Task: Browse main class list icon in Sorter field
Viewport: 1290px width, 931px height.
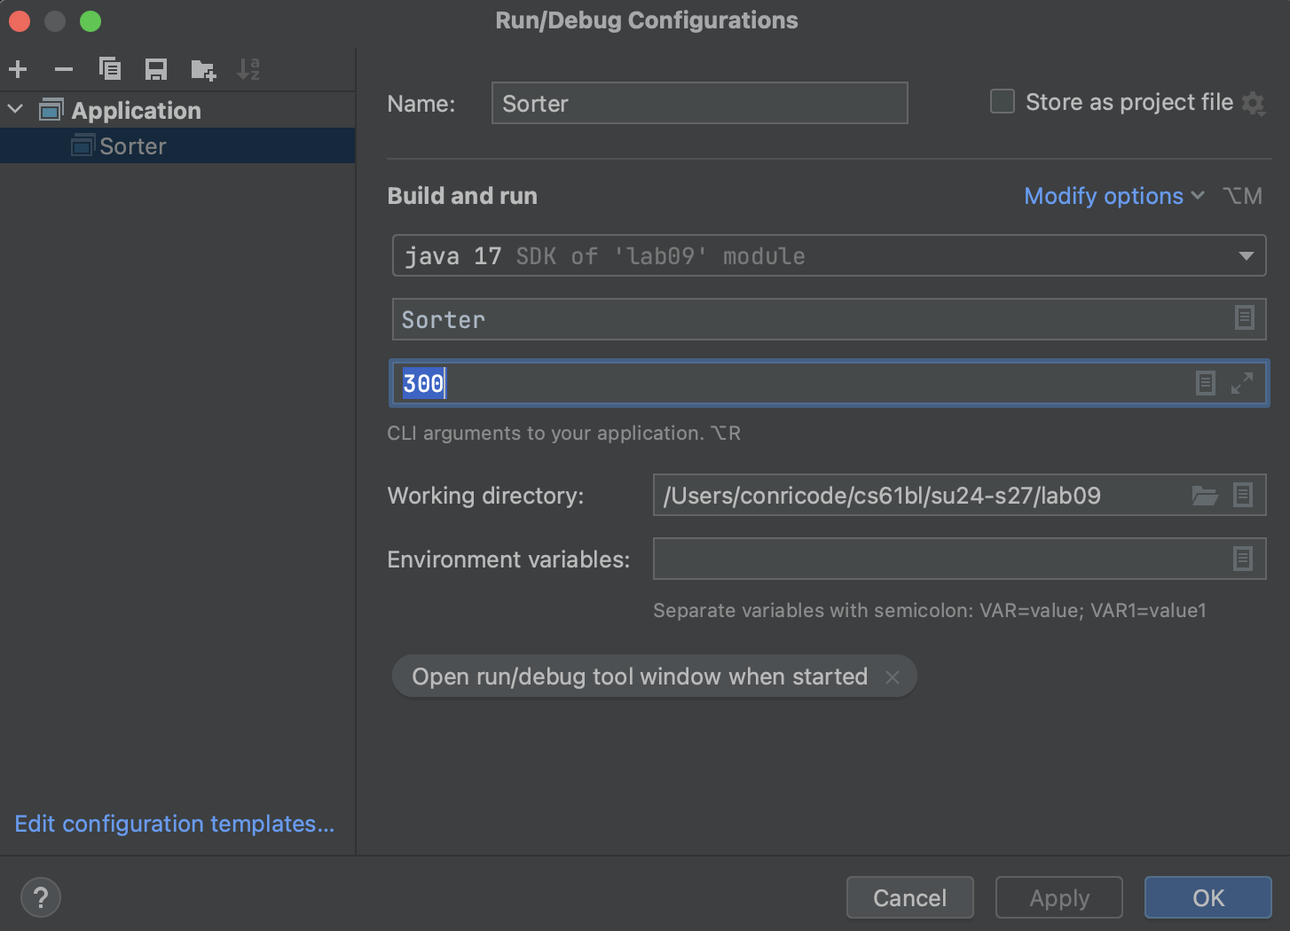Action: pos(1245,317)
